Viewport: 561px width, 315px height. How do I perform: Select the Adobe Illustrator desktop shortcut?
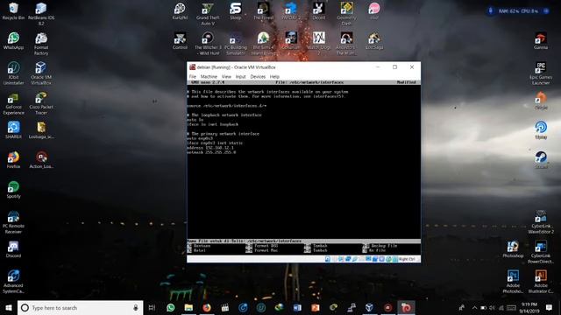[x=541, y=282]
